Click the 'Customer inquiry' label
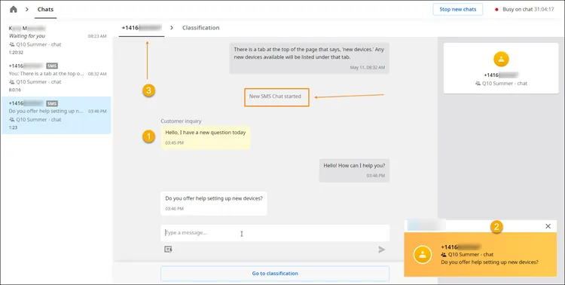Image resolution: width=565 pixels, height=285 pixels. coord(181,121)
